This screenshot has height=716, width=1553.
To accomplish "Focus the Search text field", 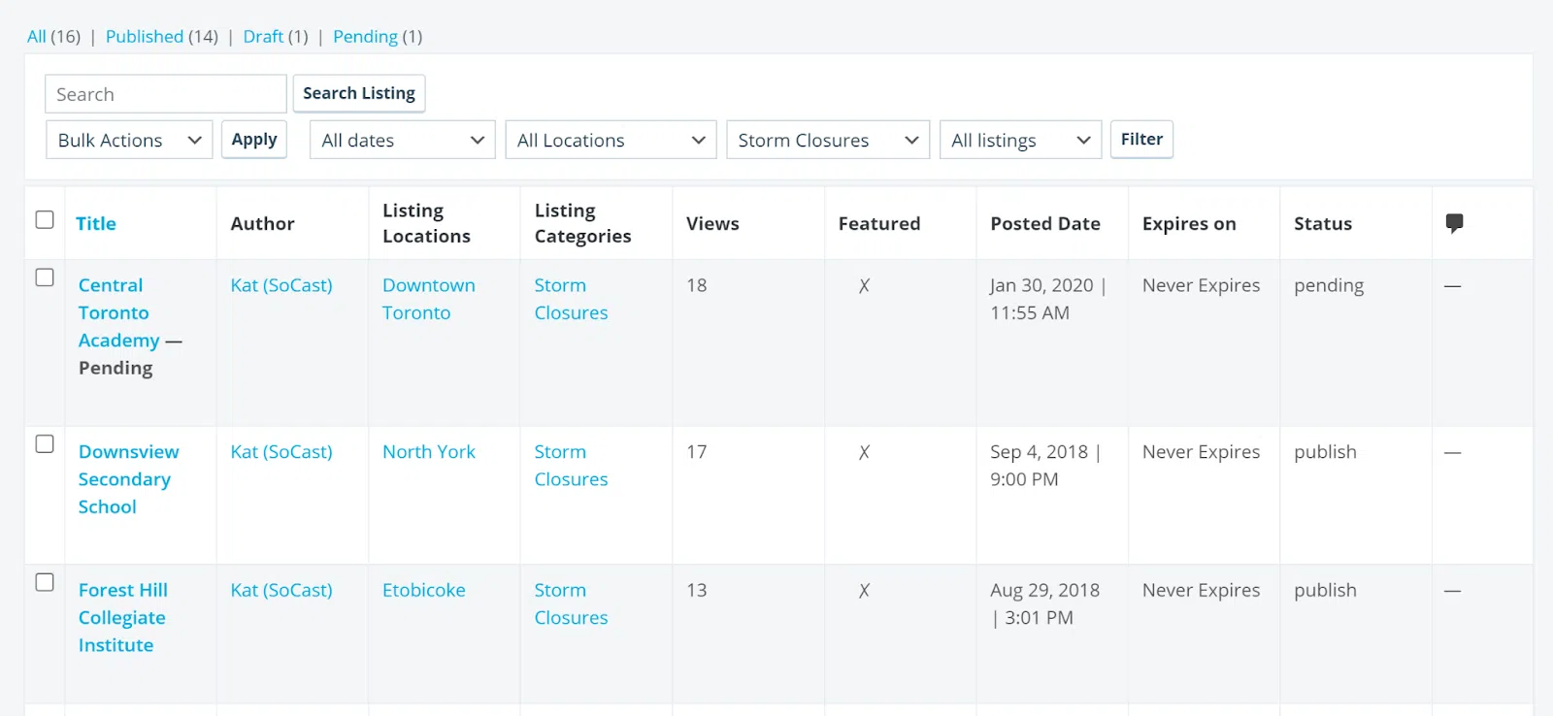I will pyautogui.click(x=165, y=94).
